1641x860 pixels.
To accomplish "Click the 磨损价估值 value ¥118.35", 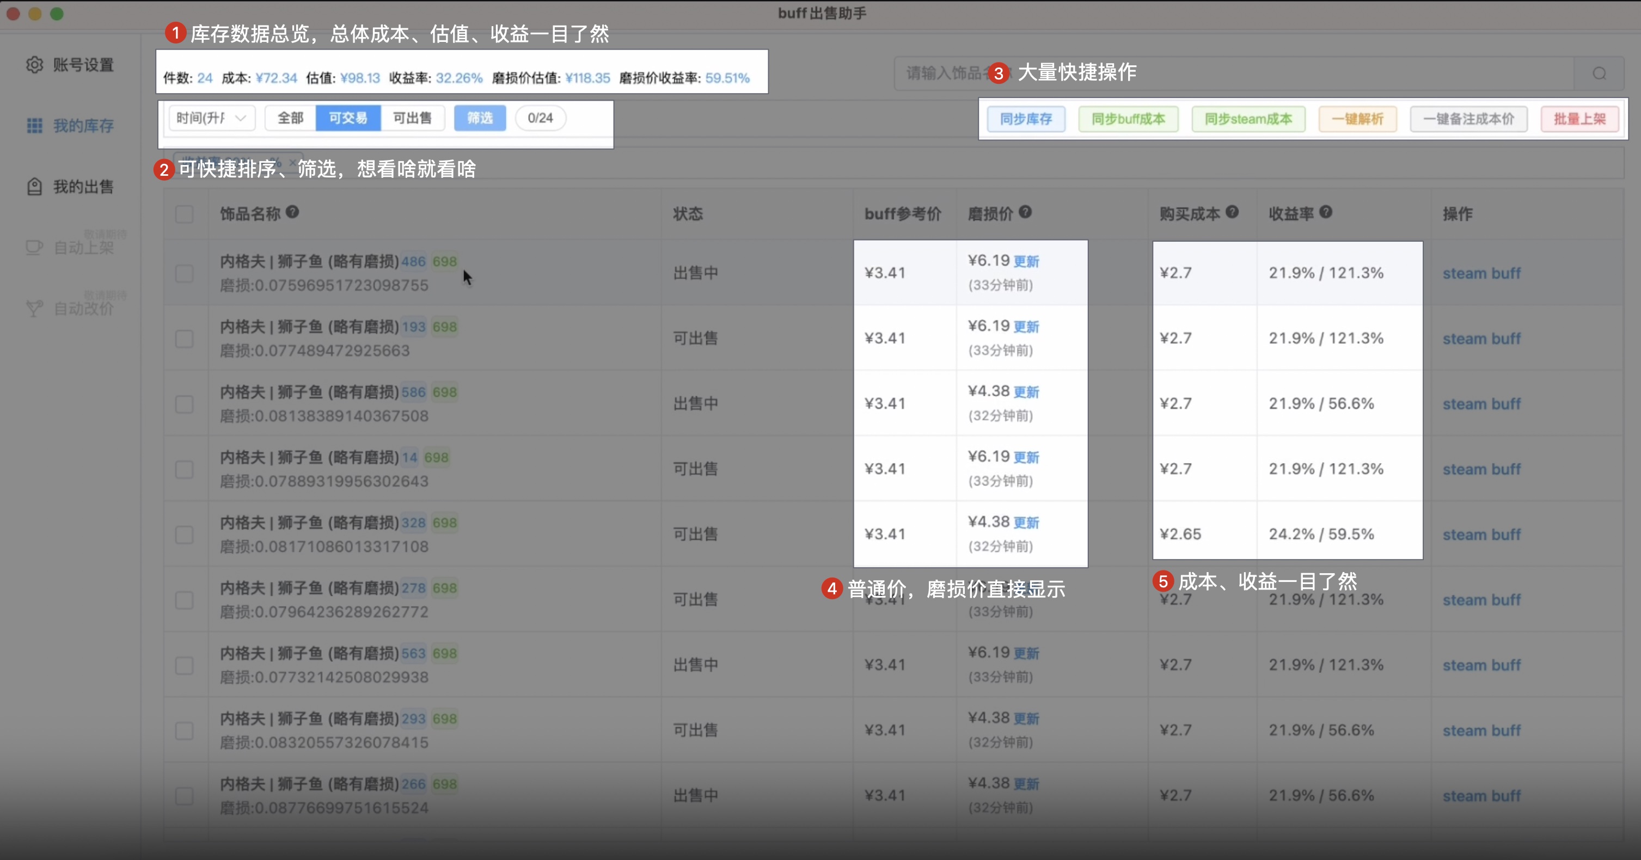I will [x=587, y=78].
